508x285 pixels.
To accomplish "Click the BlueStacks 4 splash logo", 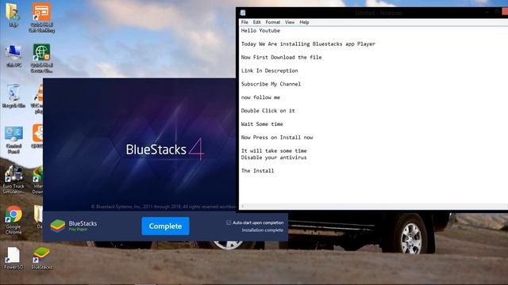I will (164, 150).
